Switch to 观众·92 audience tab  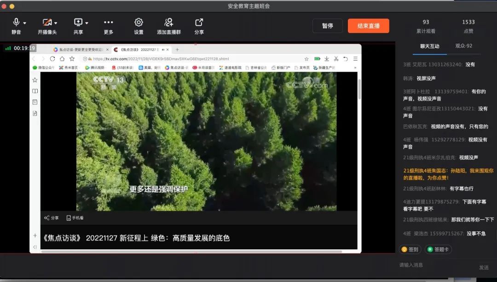464,46
